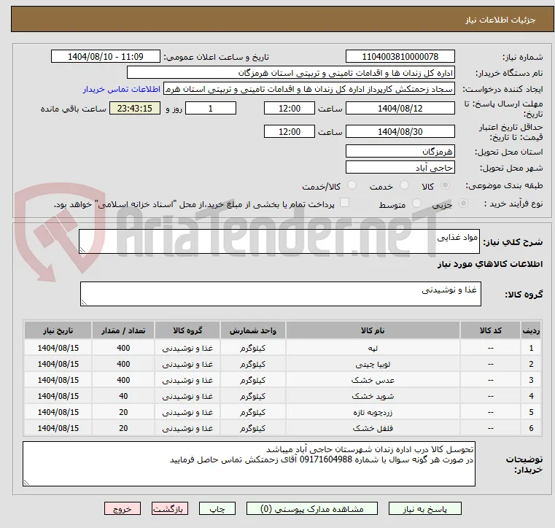Click the کد کالا column header
Image resolution: width=555 pixels, height=528 pixels.
point(490,330)
